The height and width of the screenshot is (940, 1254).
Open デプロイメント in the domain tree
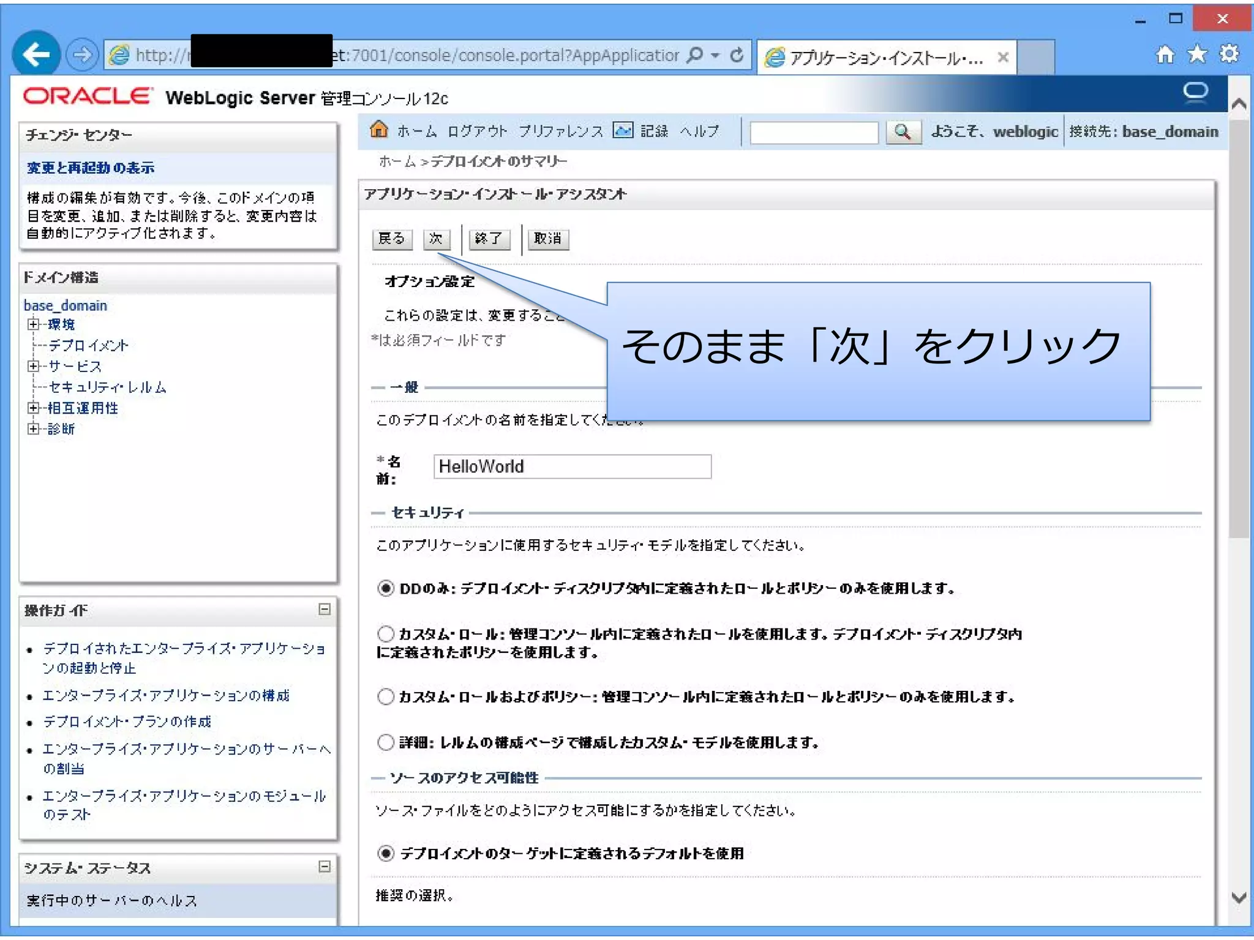click(x=89, y=346)
